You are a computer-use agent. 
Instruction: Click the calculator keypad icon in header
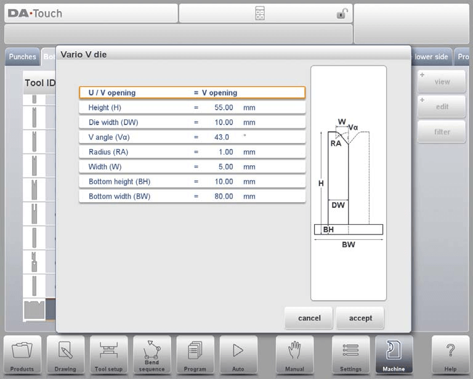point(260,14)
